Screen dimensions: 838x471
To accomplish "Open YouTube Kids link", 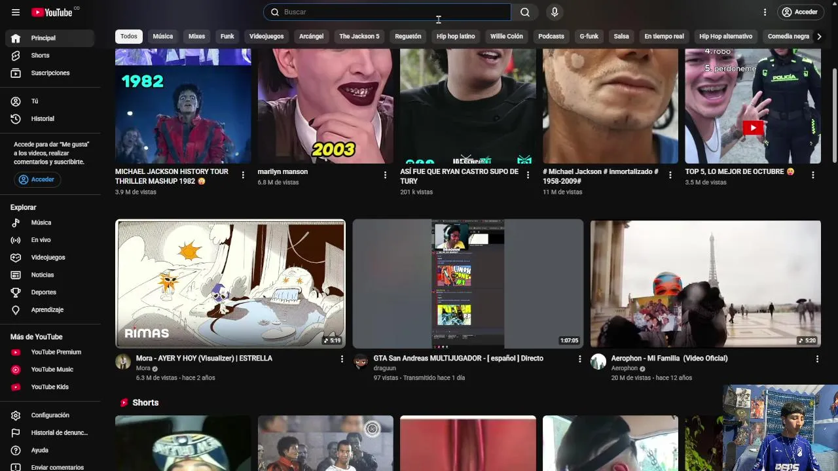I will (x=50, y=387).
